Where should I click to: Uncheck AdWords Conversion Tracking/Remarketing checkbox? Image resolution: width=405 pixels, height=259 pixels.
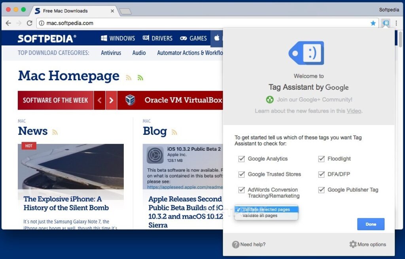point(242,190)
